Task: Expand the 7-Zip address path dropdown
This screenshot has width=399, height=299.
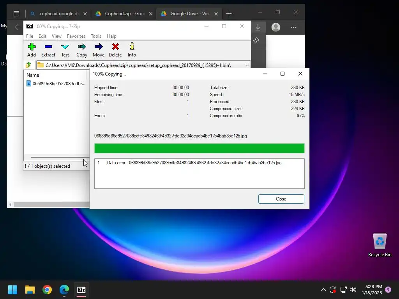Action: (247, 65)
